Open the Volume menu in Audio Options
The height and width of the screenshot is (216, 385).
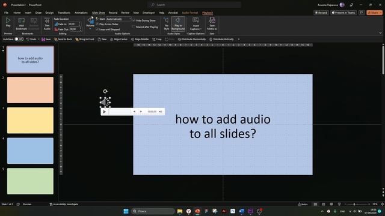tap(90, 23)
